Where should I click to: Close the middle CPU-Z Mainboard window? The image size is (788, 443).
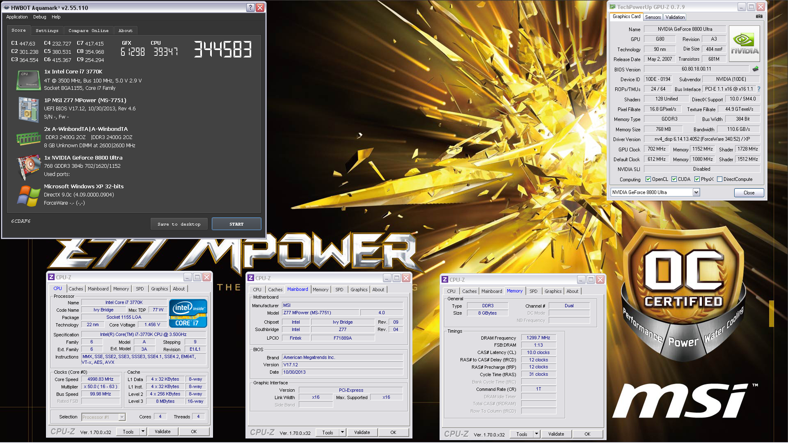click(x=406, y=278)
